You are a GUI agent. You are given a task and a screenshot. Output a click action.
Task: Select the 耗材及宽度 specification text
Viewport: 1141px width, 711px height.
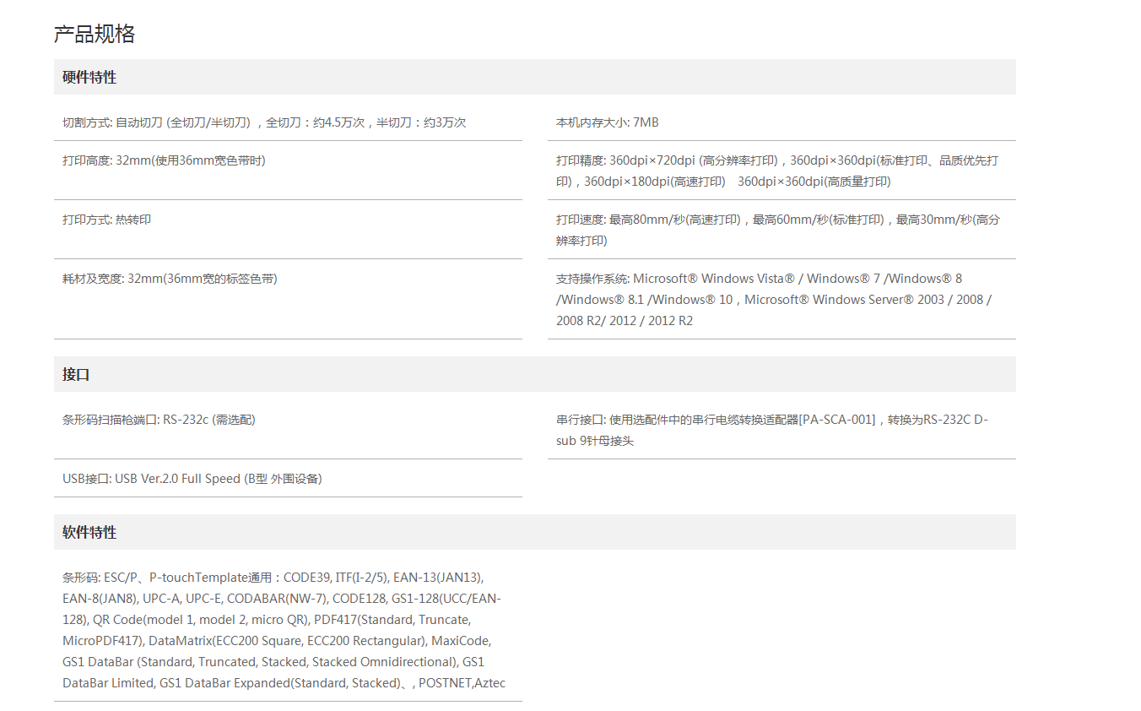170,279
